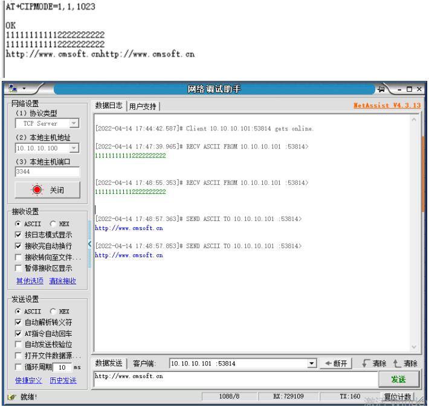Click the 17:47:39.965 RECV ASCII log entry
429x407 pixels.
pos(202,147)
